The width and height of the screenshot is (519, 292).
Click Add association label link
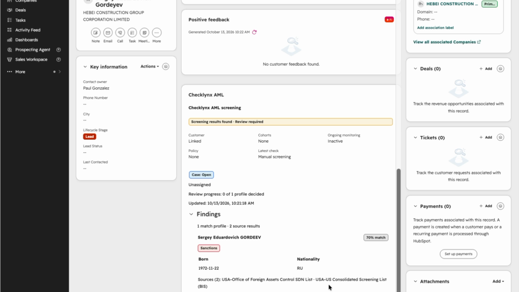pyautogui.click(x=435, y=28)
